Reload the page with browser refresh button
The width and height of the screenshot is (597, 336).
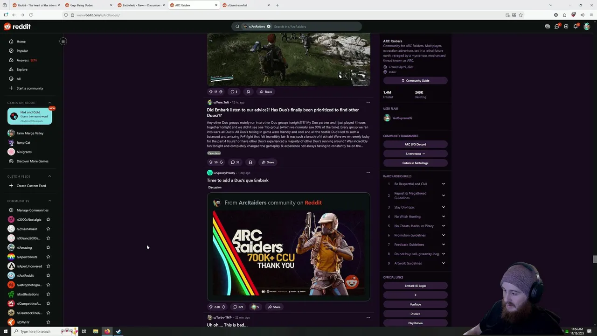tap(31, 15)
